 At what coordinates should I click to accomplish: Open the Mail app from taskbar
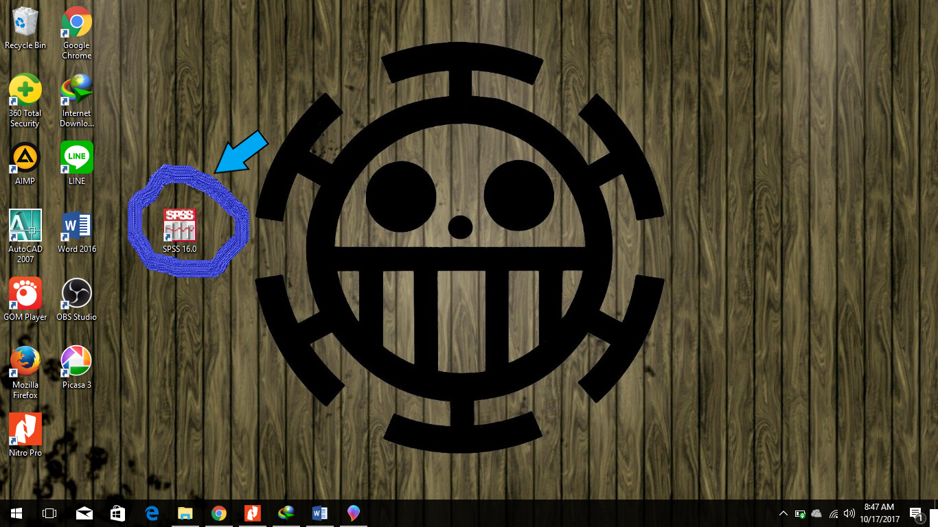[x=84, y=513]
